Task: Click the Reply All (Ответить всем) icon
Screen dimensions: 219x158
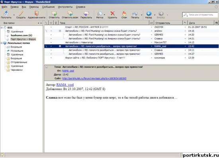Action: [70, 13]
